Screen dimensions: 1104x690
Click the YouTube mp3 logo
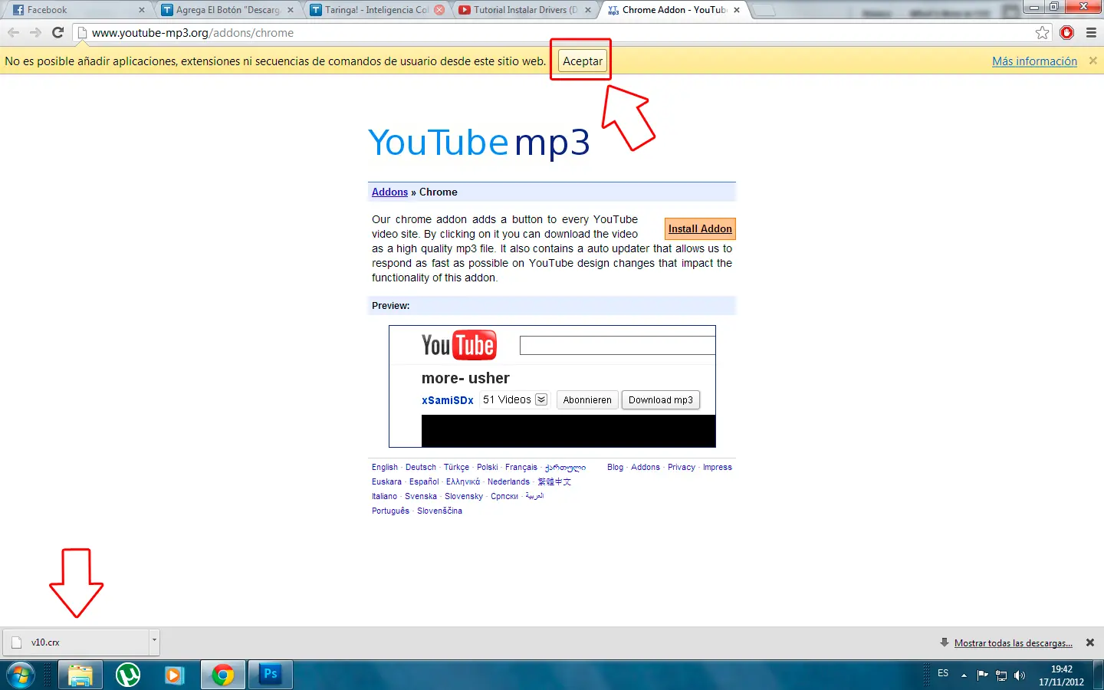(x=479, y=143)
